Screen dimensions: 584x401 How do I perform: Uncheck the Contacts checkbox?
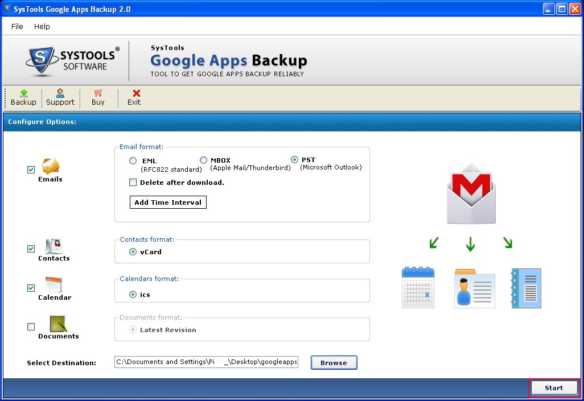pyautogui.click(x=31, y=249)
